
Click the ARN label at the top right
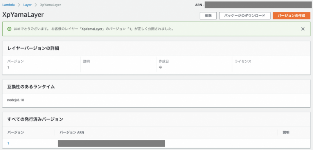198,5
